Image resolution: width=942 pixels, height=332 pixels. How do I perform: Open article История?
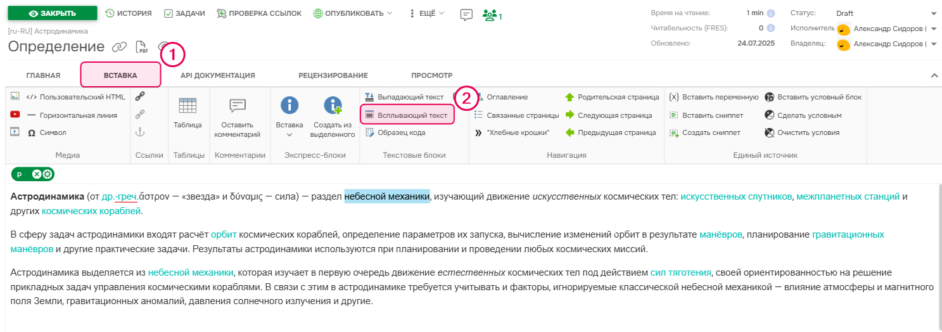coord(129,13)
